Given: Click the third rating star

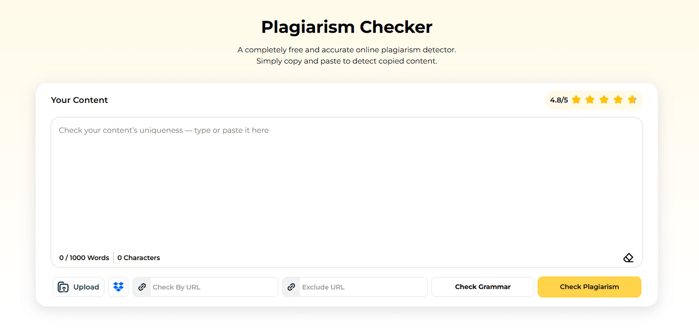Looking at the screenshot, I should click(604, 100).
